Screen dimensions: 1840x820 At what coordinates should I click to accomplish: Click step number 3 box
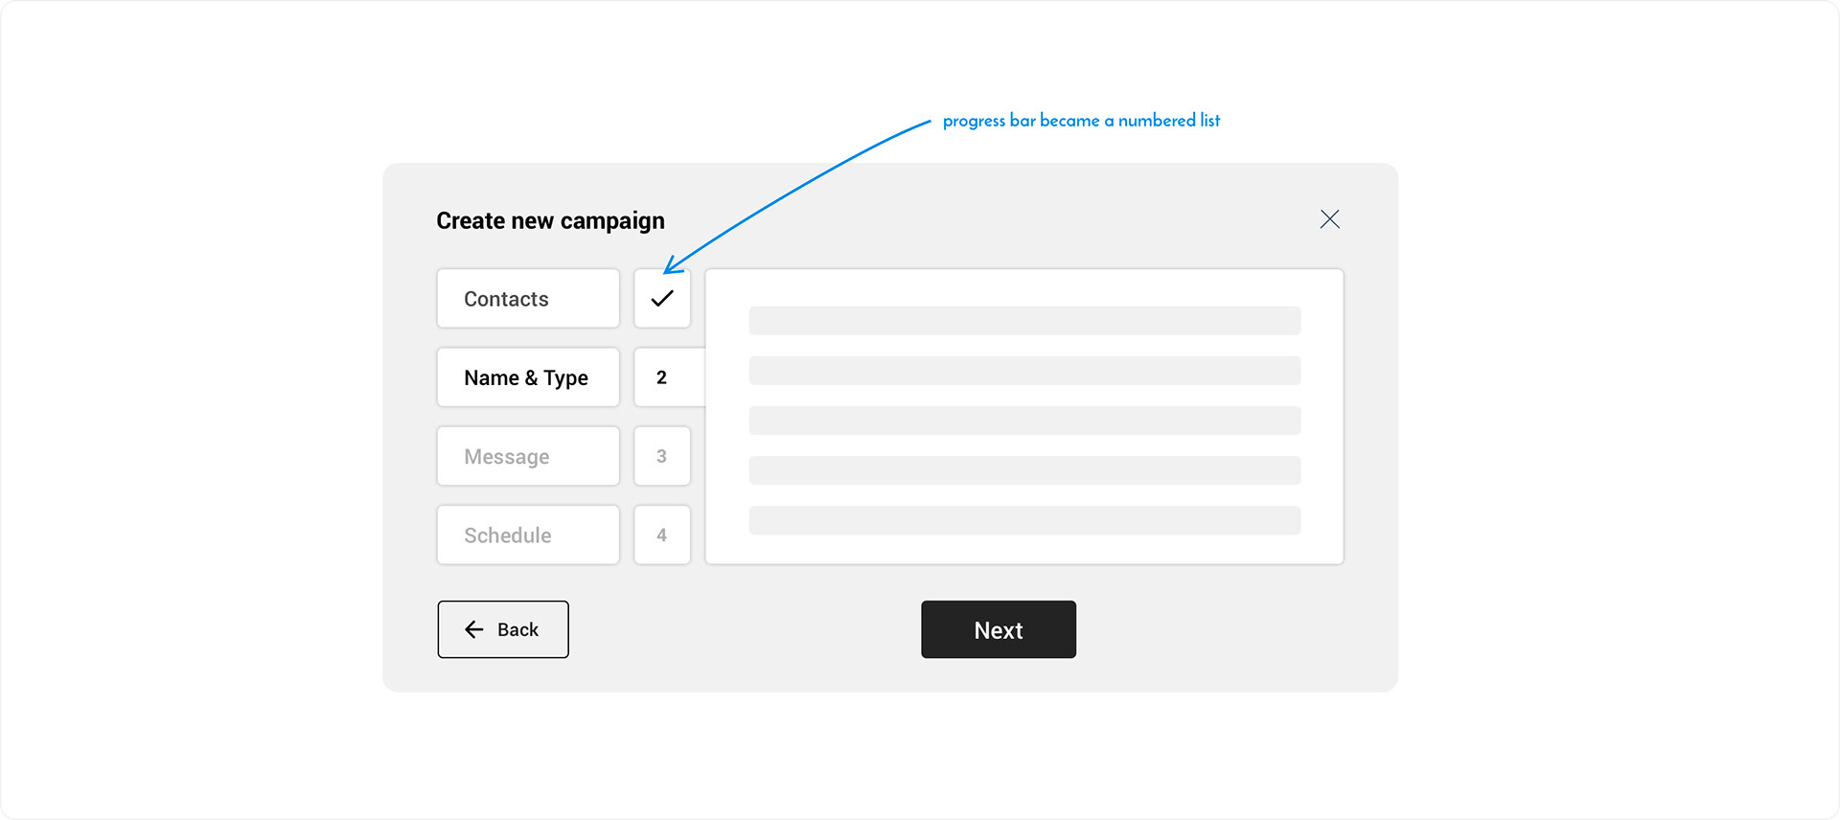[x=662, y=456]
